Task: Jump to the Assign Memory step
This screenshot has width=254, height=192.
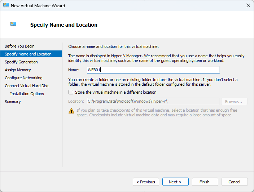Action: pyautogui.click(x=18, y=70)
